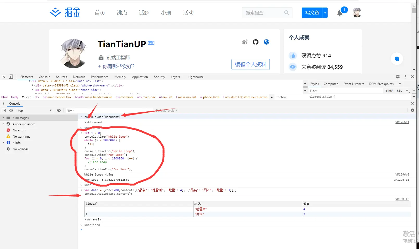Click the personal website globe icon
Screen dimensions: 419x249
(266, 42)
